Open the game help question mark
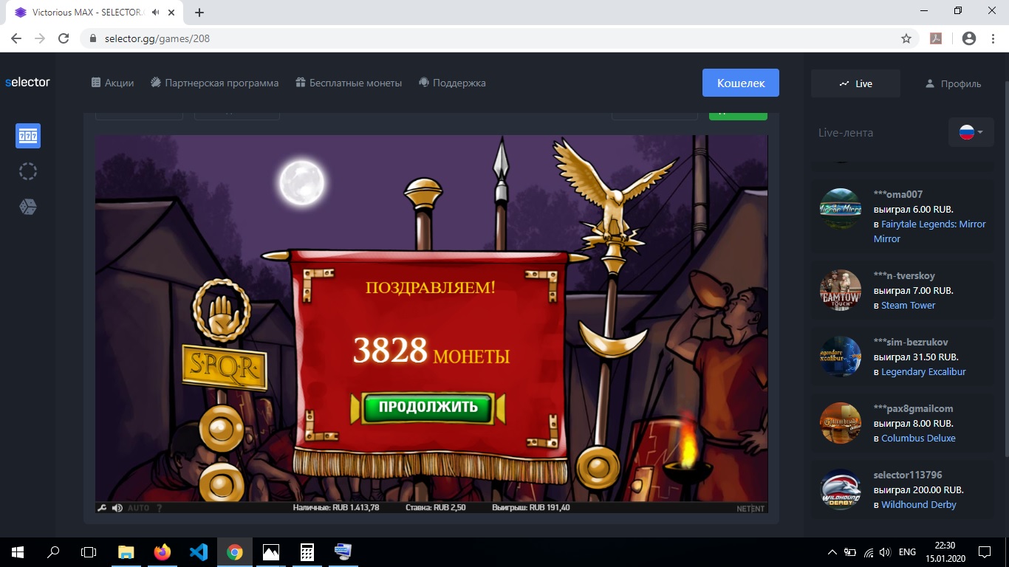Image resolution: width=1009 pixels, height=567 pixels. pyautogui.click(x=159, y=508)
